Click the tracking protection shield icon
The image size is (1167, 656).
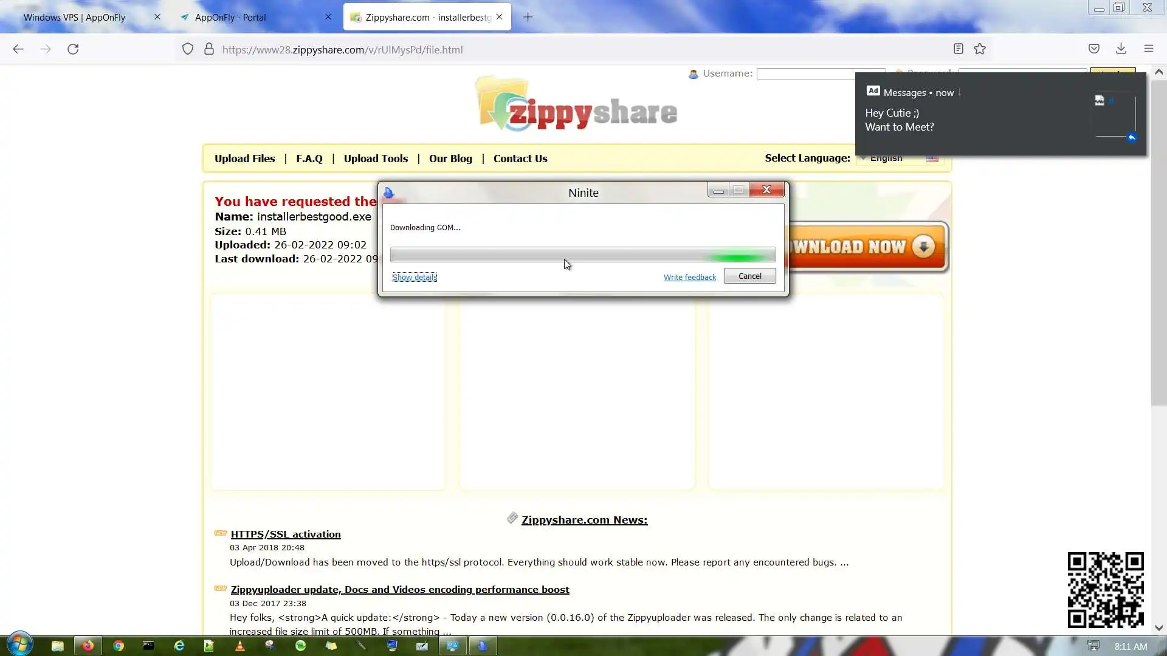point(188,49)
